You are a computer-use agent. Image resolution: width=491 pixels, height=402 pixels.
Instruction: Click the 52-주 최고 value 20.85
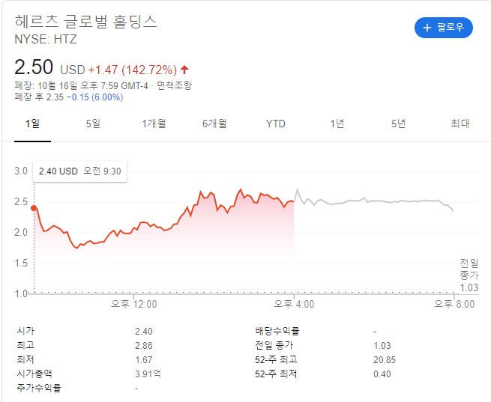[x=384, y=359]
